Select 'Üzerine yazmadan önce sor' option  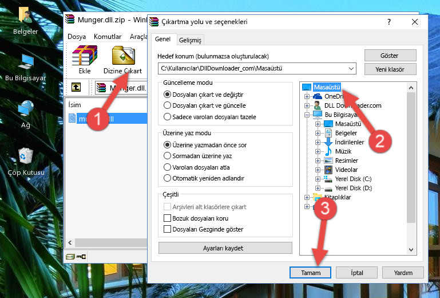click(x=167, y=145)
